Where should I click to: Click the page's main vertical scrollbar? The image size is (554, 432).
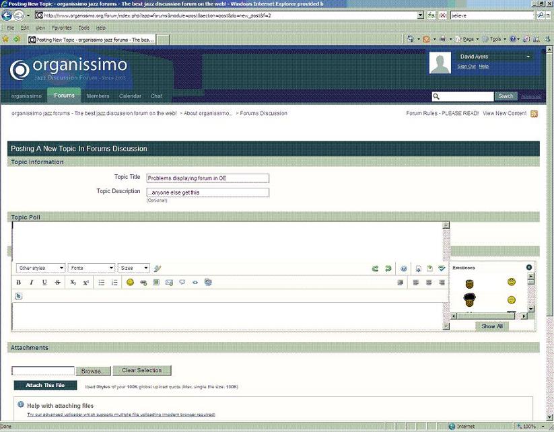[x=549, y=233]
